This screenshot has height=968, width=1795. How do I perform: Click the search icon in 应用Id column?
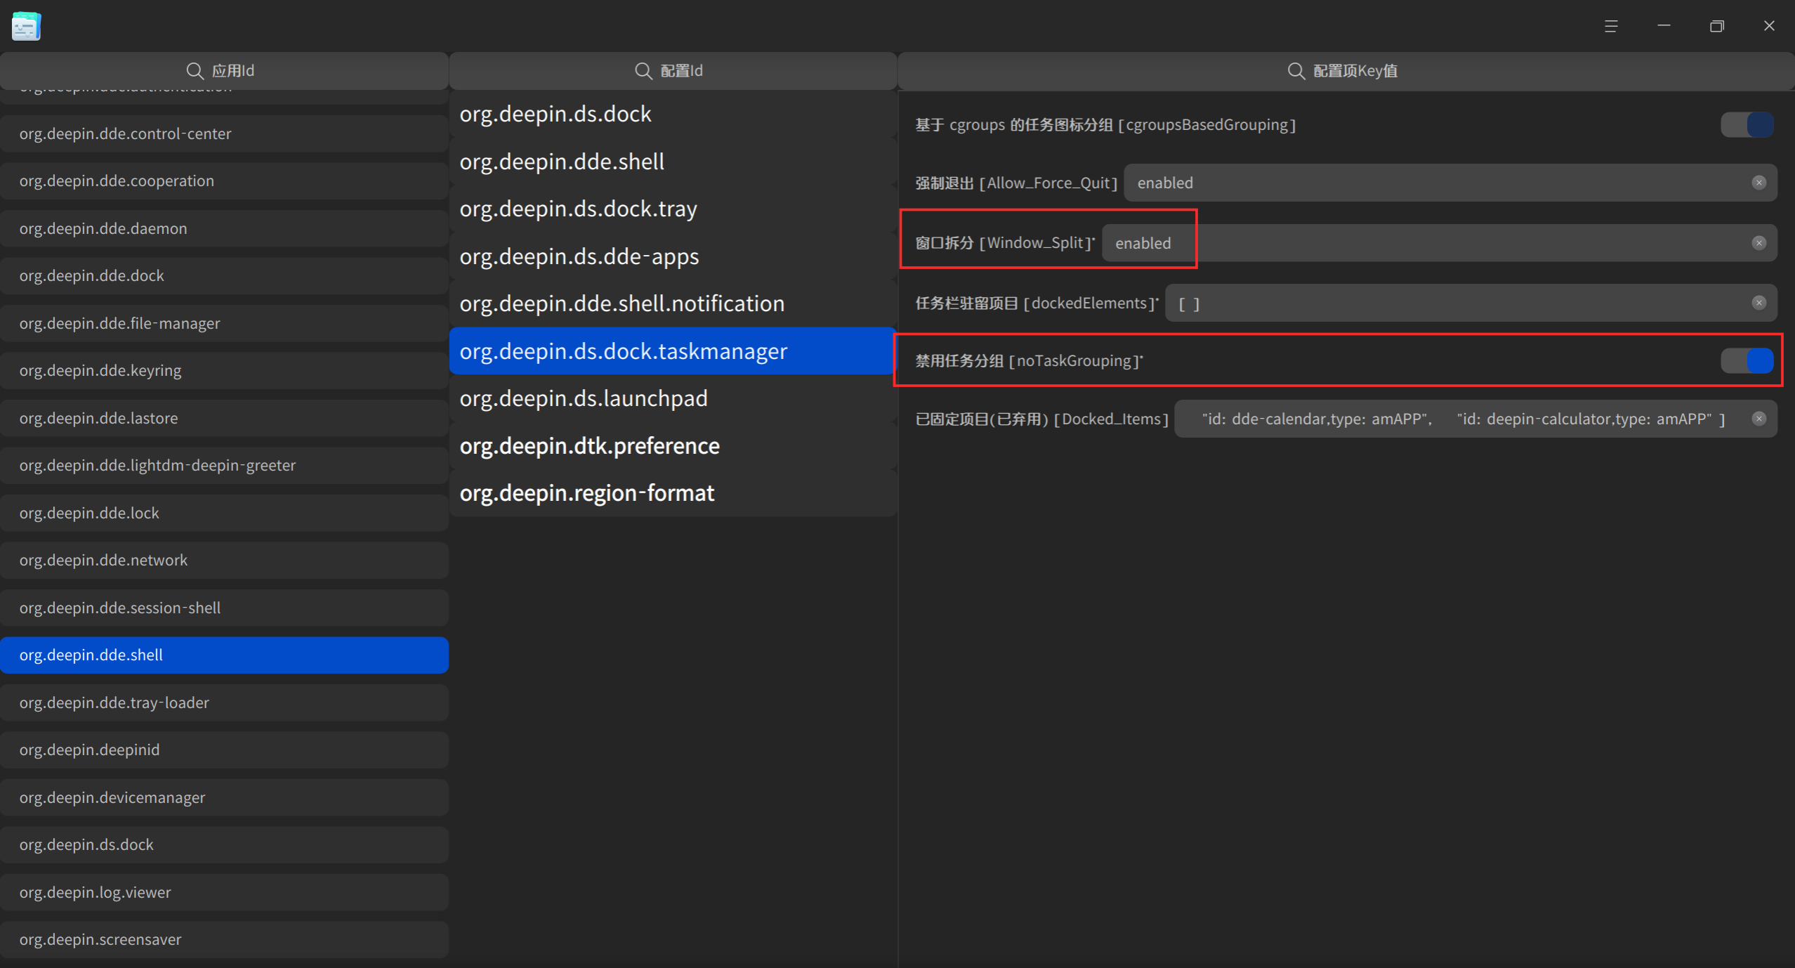195,71
